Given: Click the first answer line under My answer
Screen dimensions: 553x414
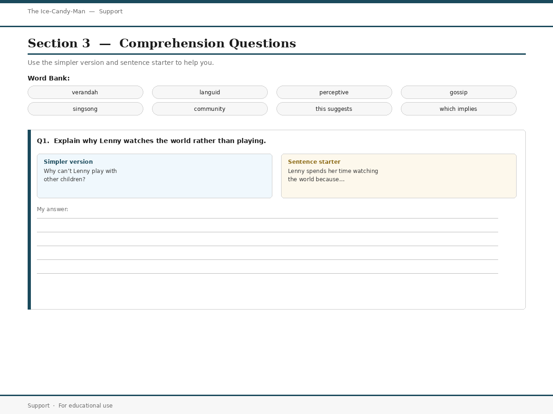Looking at the screenshot, I should pos(267,218).
